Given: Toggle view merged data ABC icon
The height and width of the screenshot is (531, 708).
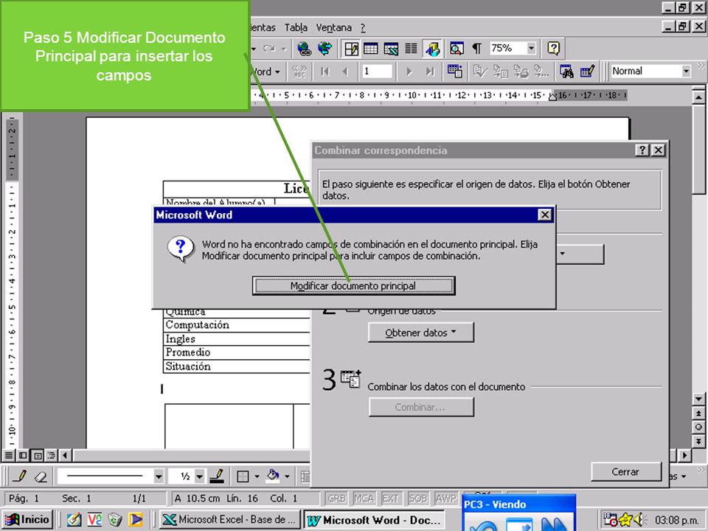Looking at the screenshot, I should [x=299, y=72].
